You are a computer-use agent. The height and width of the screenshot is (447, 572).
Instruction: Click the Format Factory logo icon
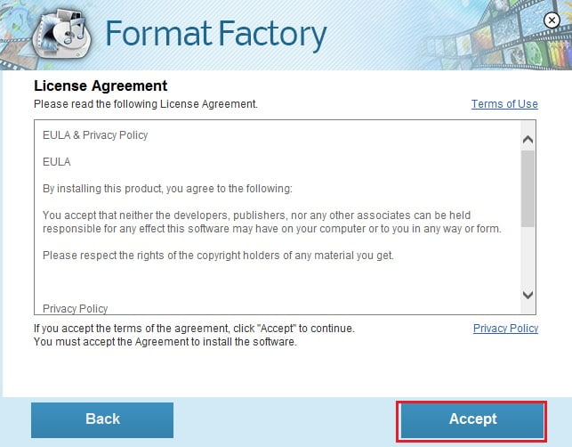62,34
